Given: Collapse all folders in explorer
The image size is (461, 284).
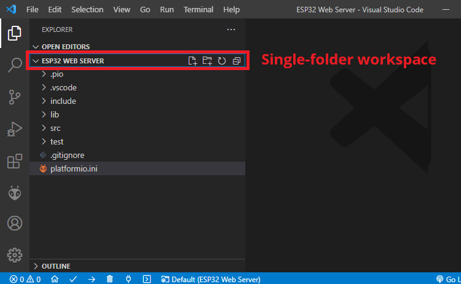Looking at the screenshot, I should tap(237, 61).
